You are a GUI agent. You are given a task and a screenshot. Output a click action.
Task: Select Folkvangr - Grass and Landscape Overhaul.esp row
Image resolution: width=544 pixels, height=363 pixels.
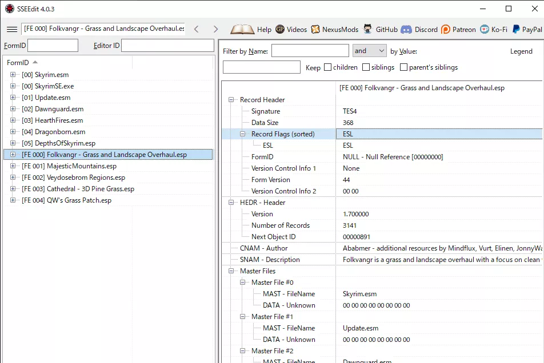[108, 155]
